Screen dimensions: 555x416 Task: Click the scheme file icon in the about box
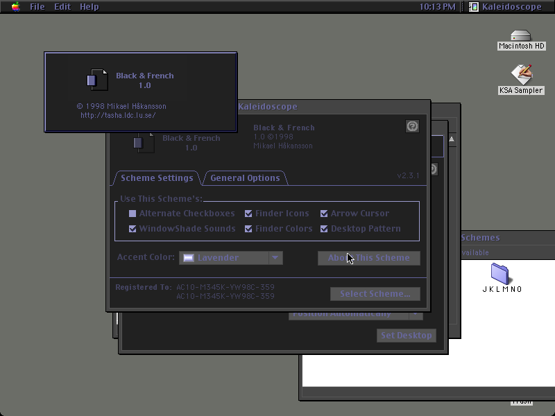point(97,80)
